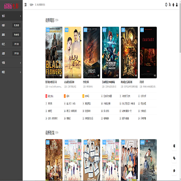The height and width of the screenshot is (181, 181).
Task: Click the page vertical scrollbar
Action: [x=180, y=90]
